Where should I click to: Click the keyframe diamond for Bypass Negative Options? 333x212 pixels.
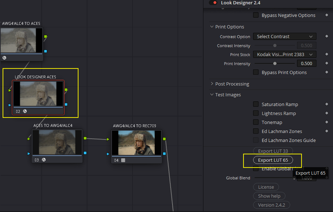(327, 15)
